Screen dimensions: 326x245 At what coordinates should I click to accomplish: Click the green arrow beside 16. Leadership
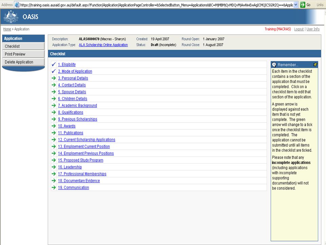point(54,167)
